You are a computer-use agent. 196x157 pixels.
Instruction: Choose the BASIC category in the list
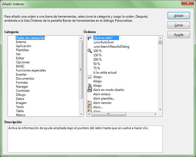point(20,66)
